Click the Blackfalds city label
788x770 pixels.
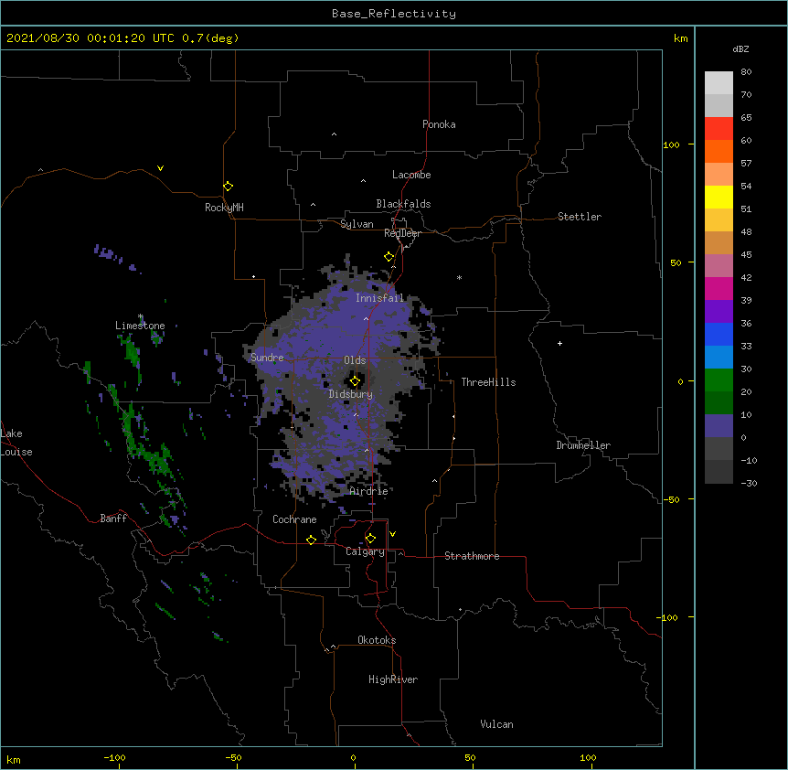(403, 204)
